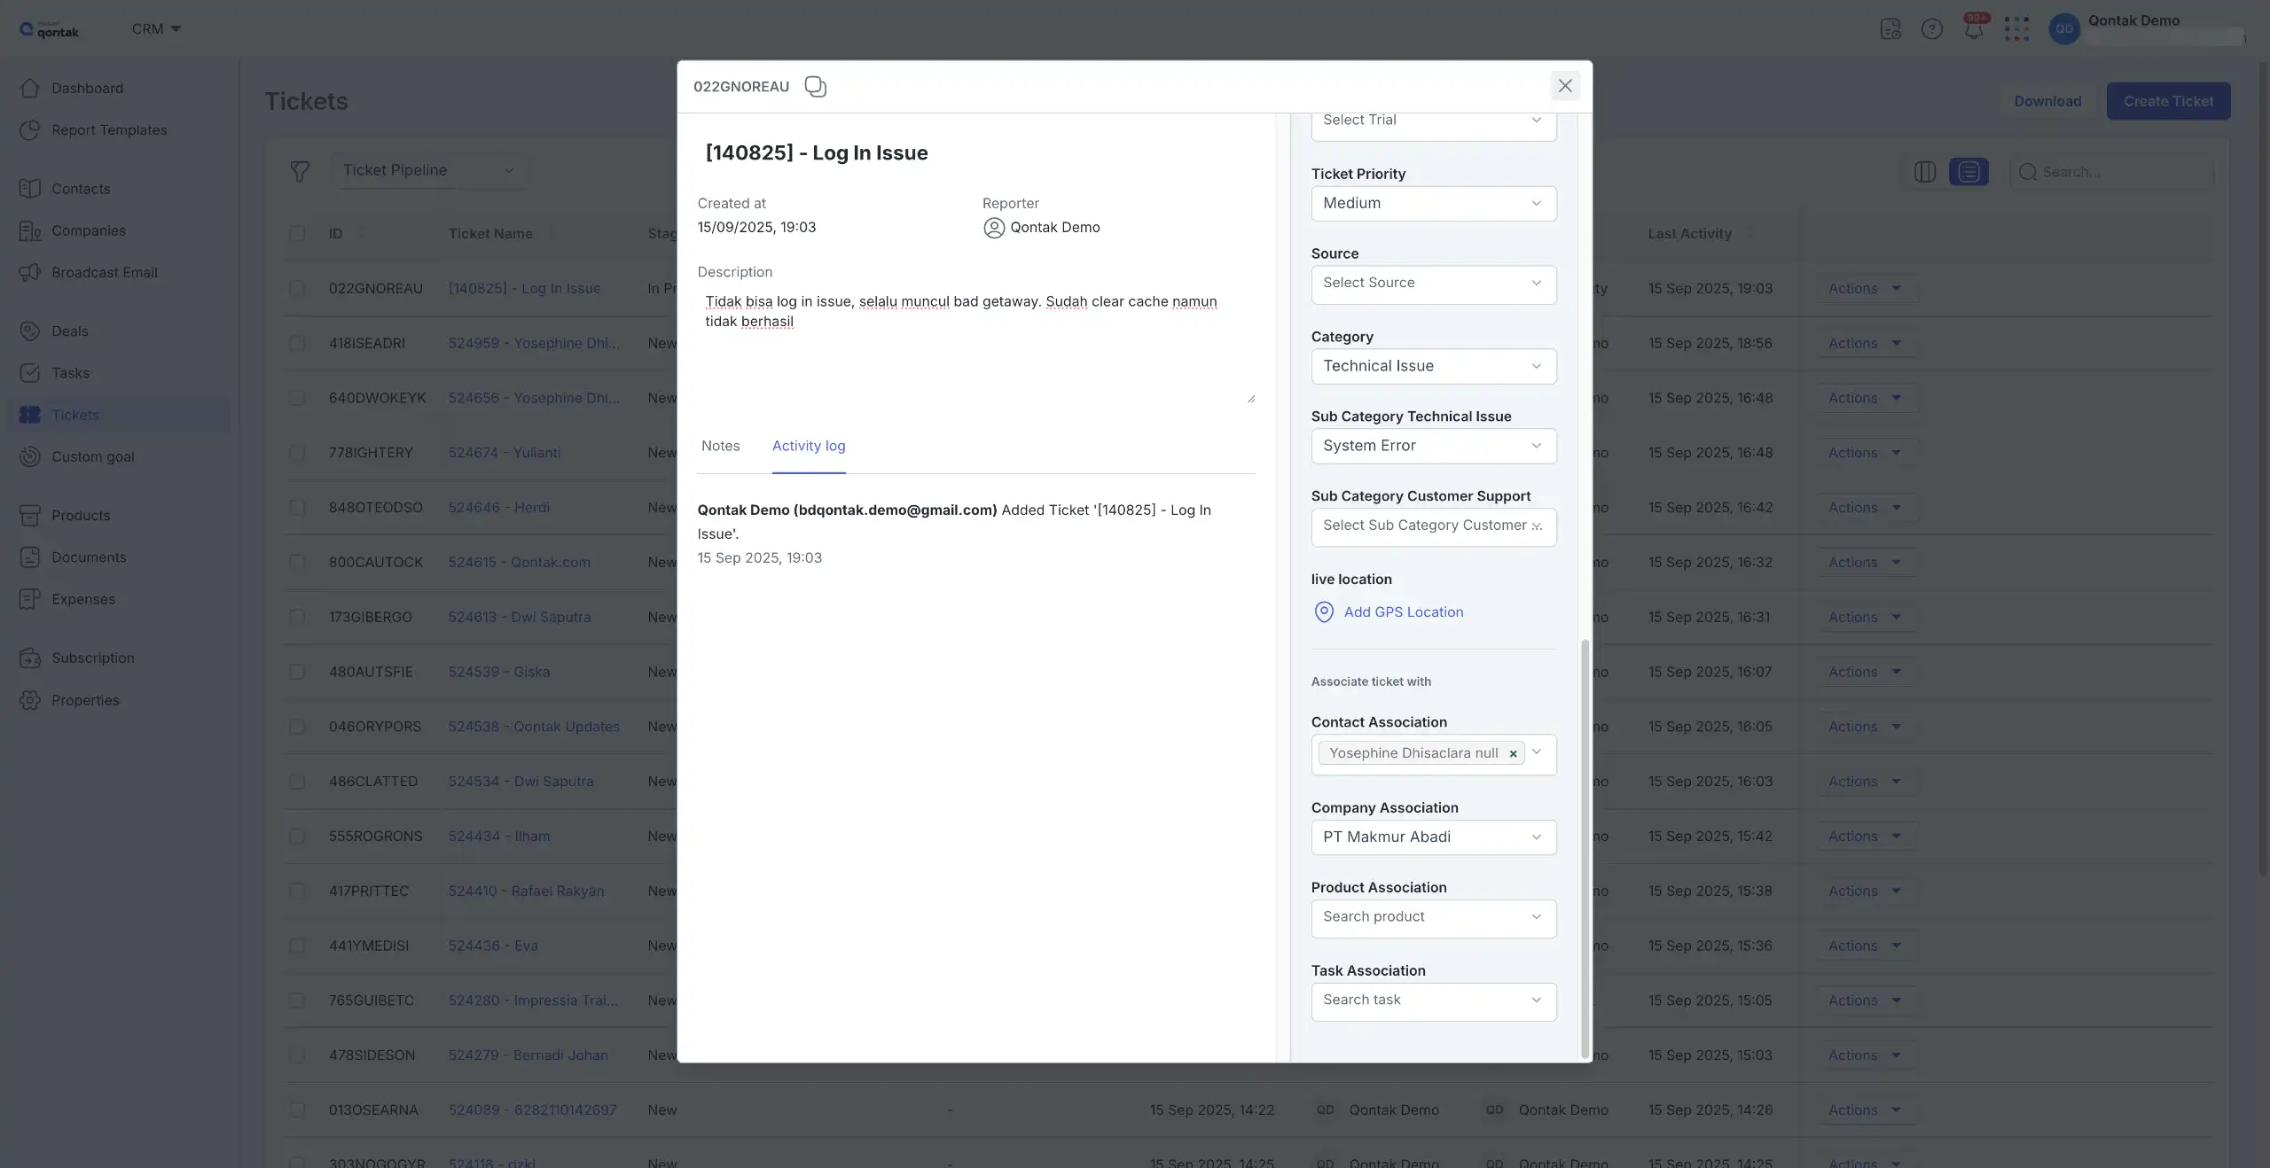The width and height of the screenshot is (2270, 1168).
Task: Select all tickets using the header checkbox
Action: [299, 233]
